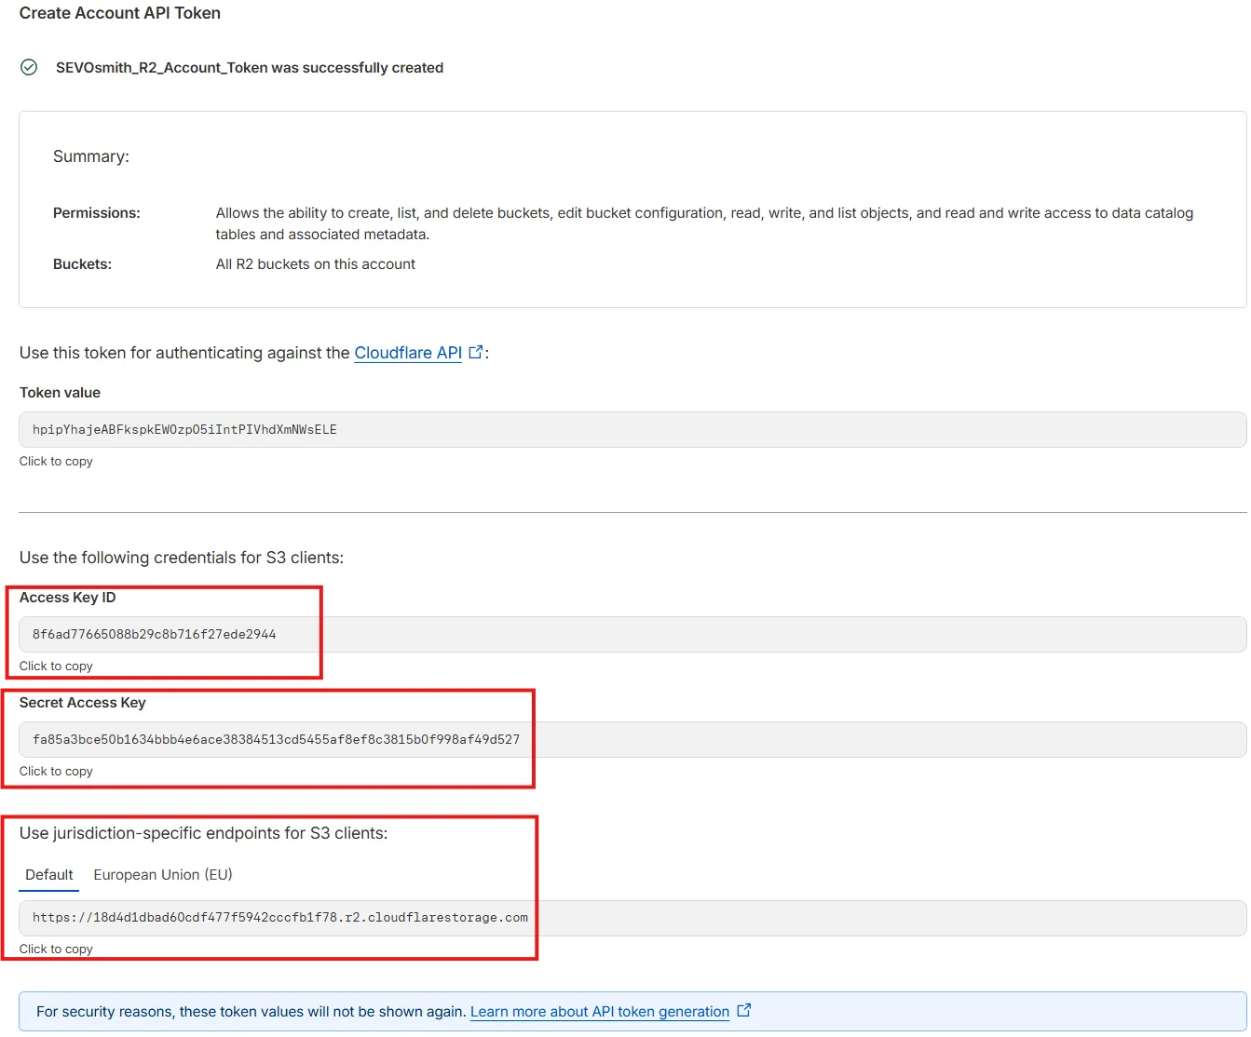Click external icon after API token generation link
Viewport: 1251px width, 1037px height.
743,1011
